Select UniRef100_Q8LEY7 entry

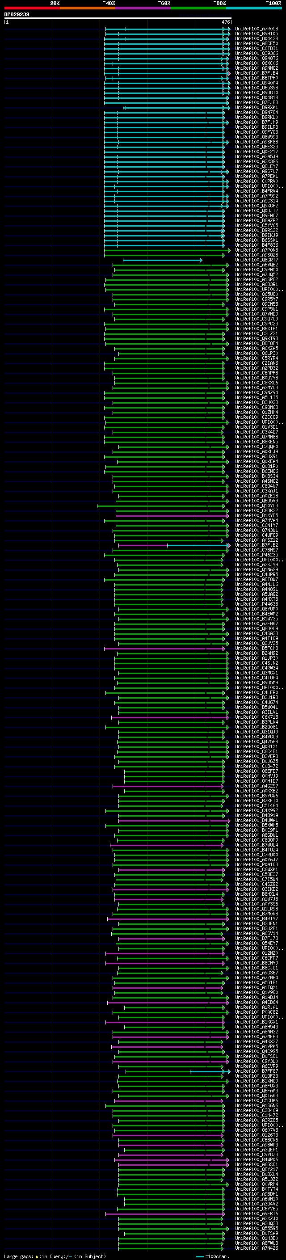(257, 166)
